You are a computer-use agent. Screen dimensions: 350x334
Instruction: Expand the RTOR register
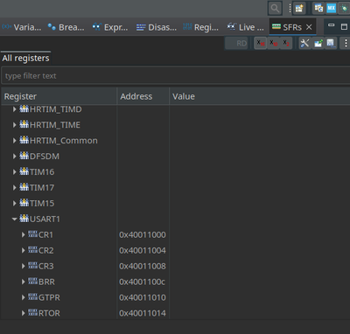pos(23,313)
